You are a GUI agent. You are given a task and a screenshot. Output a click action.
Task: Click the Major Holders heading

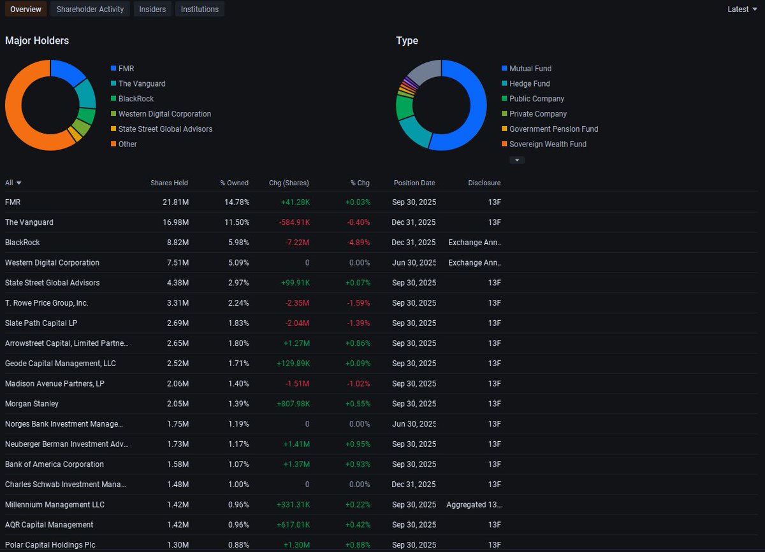37,41
